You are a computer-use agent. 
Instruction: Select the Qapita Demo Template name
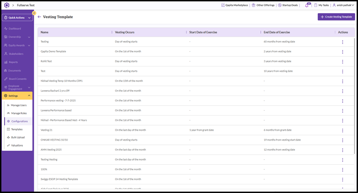pyautogui.click(x=53, y=51)
